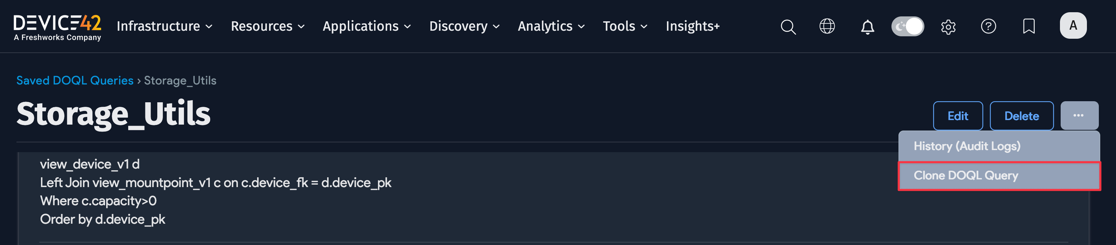Click the Delete button

(x=1021, y=116)
